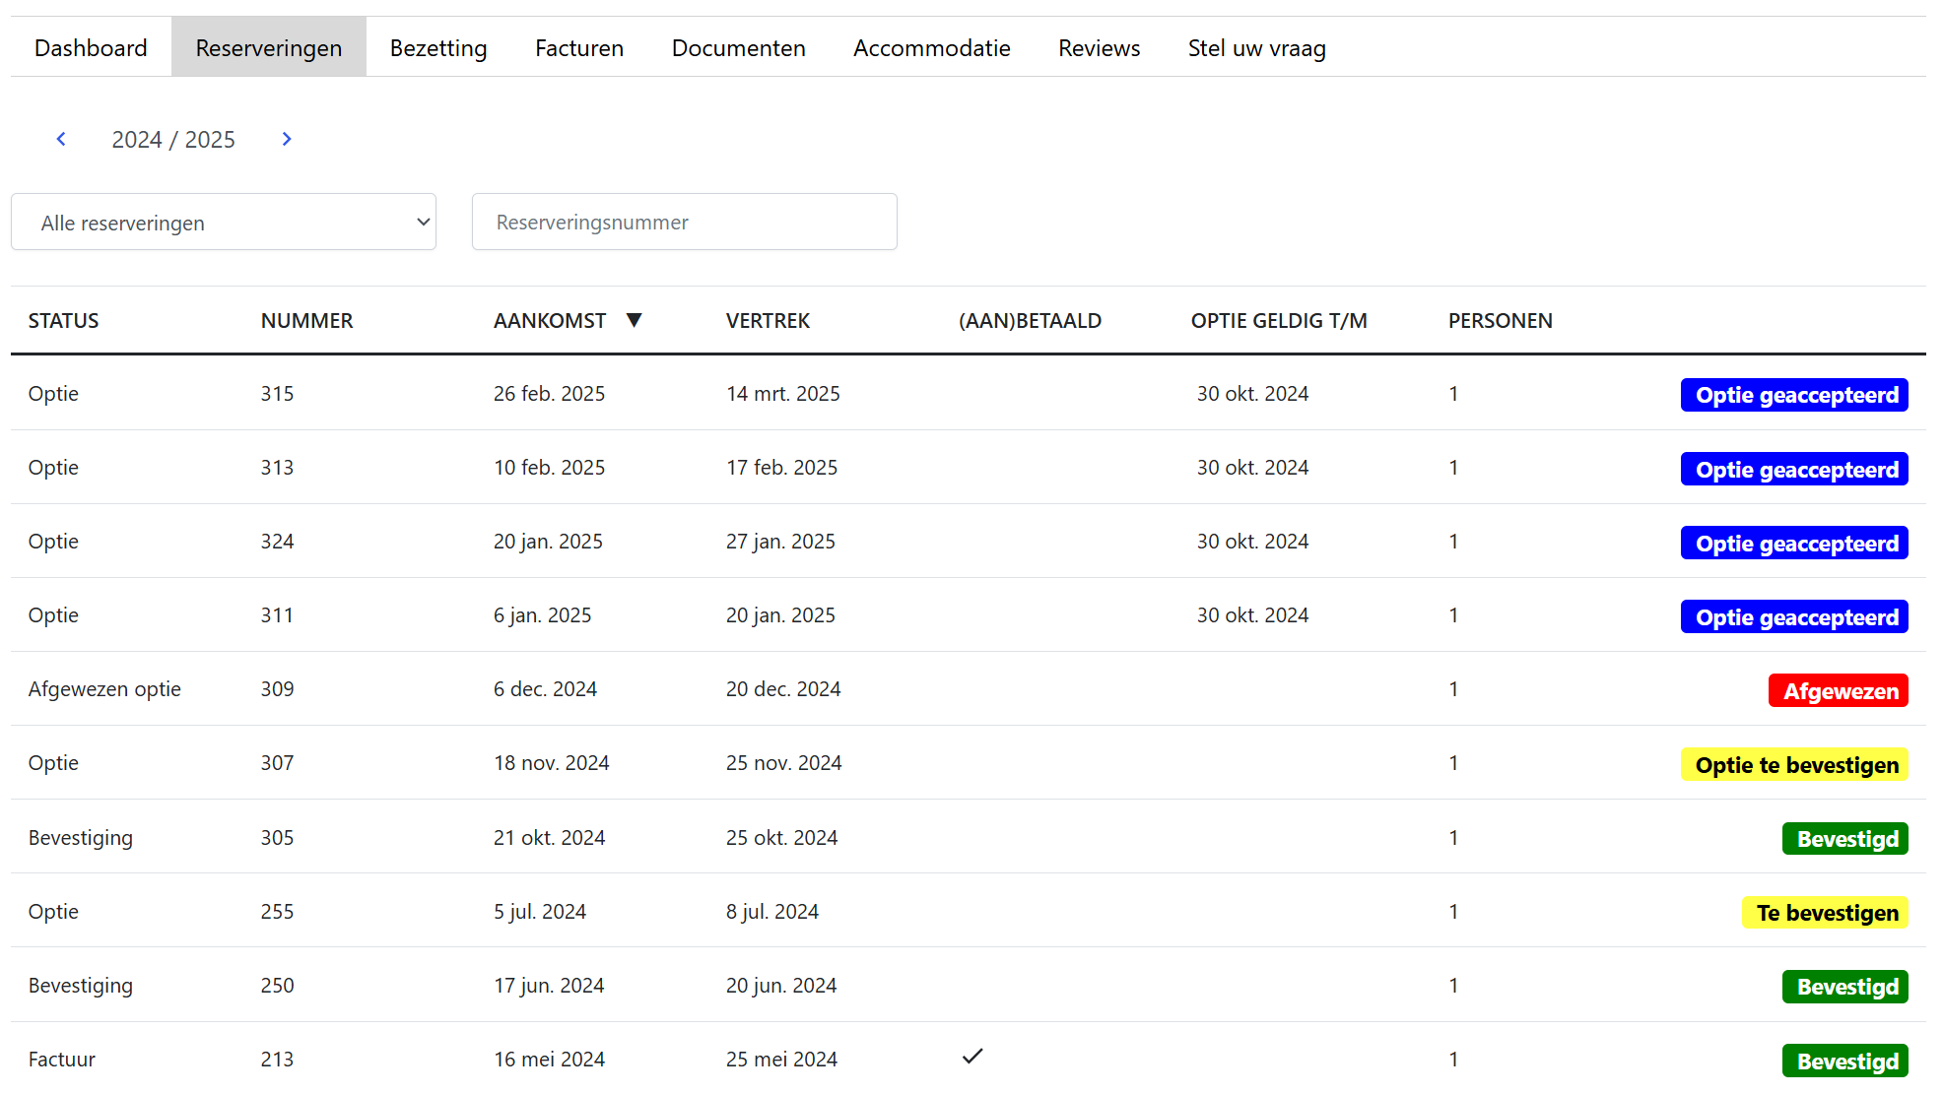The width and height of the screenshot is (1943, 1094).
Task: Click Bevestigd badge for reservation 305
Action: tap(1844, 839)
